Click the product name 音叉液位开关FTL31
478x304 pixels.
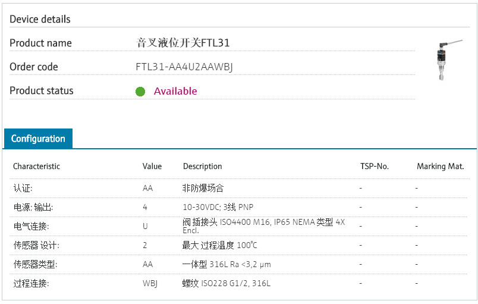(183, 43)
